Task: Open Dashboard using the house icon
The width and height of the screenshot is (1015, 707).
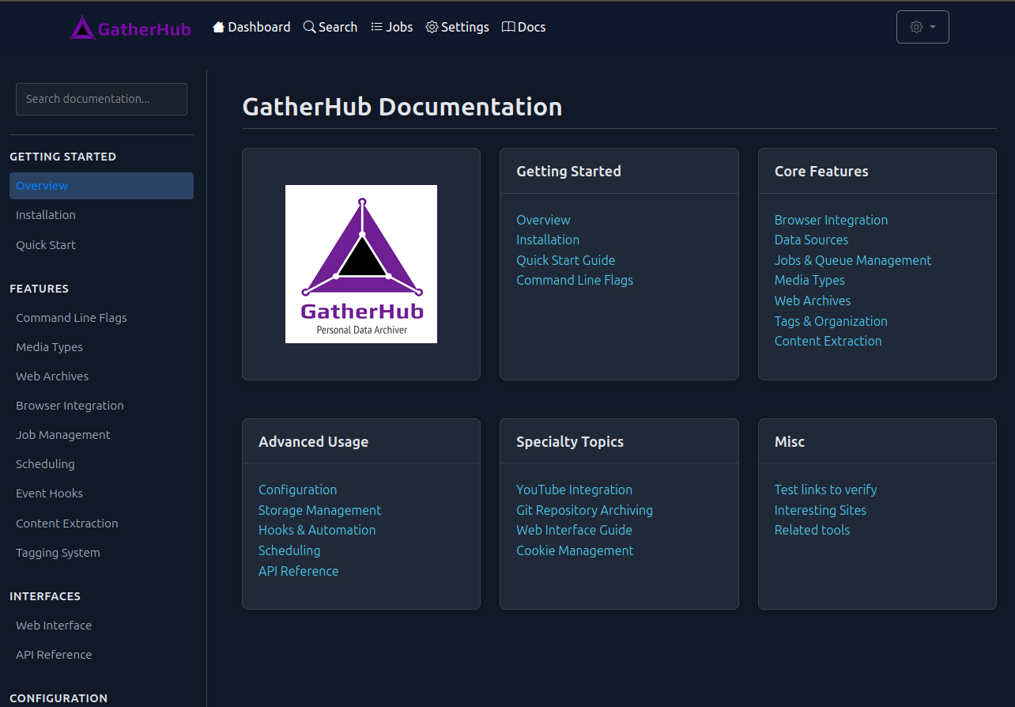Action: (x=218, y=26)
